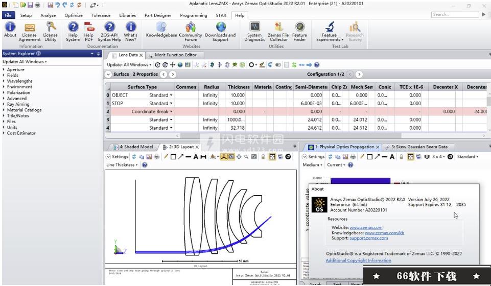Open the Help System
Screen dimensions: 491x286
[73, 32]
